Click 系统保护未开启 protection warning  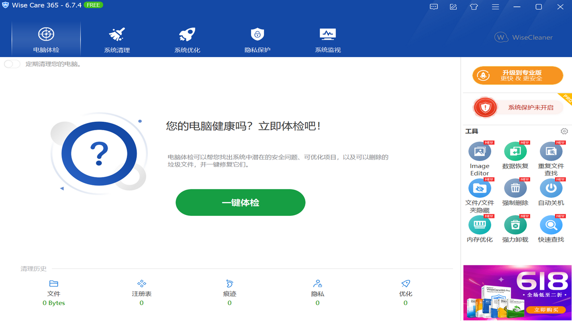(x=517, y=107)
